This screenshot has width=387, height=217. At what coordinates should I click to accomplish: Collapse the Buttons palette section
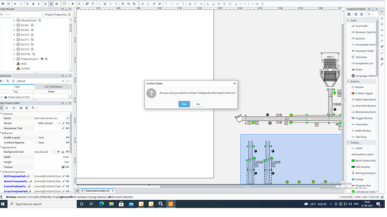coord(348,82)
